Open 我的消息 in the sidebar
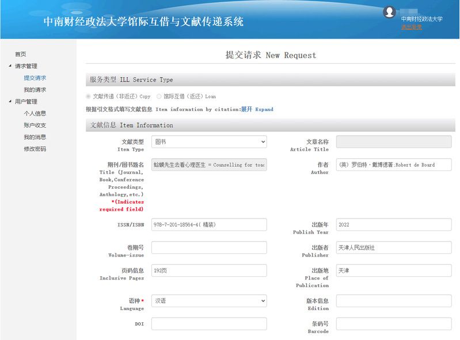 35,137
